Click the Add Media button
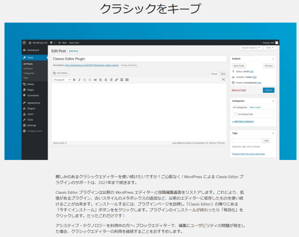 click(60, 73)
